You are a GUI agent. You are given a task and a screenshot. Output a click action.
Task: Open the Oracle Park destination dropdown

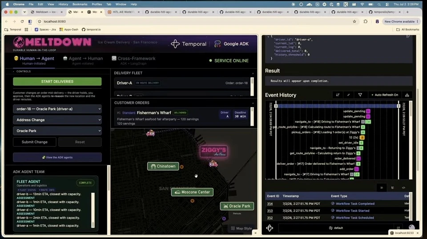[57, 131]
